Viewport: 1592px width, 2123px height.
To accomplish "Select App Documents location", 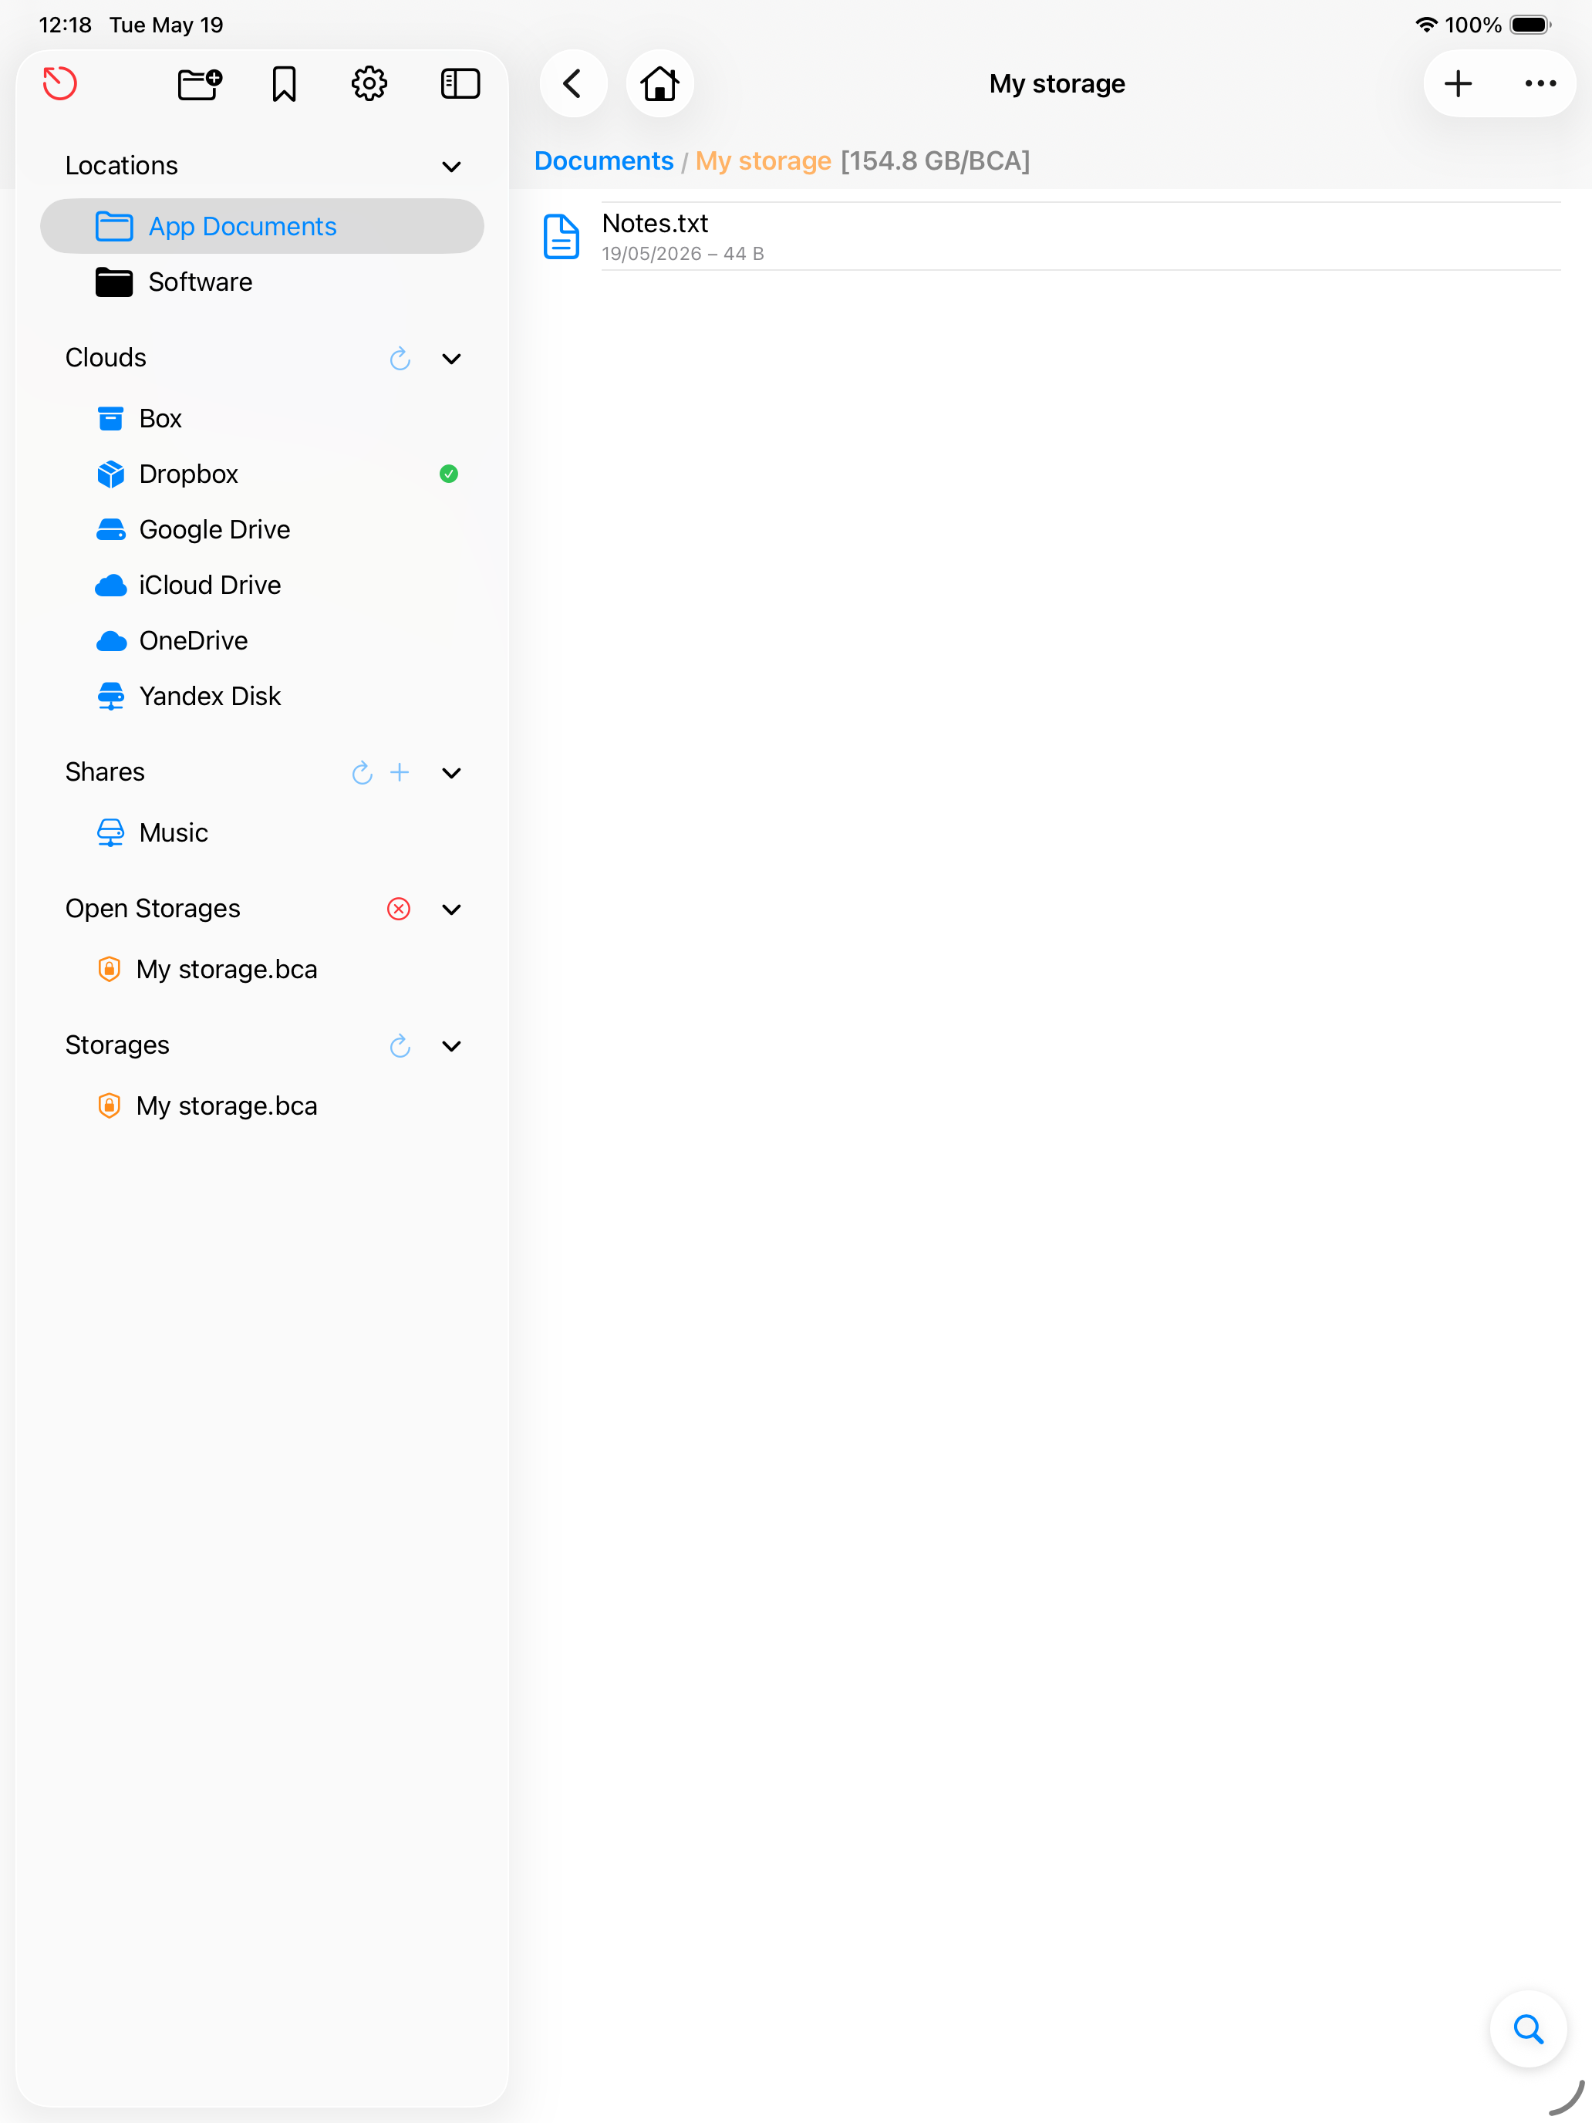I will click(x=262, y=227).
